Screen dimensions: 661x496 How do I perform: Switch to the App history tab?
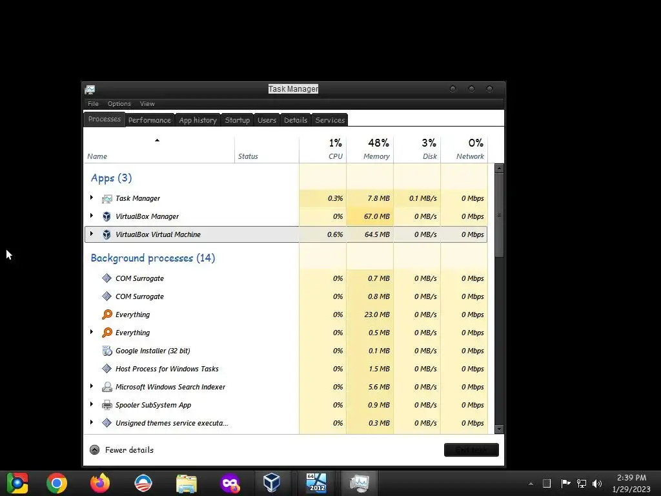coord(198,120)
